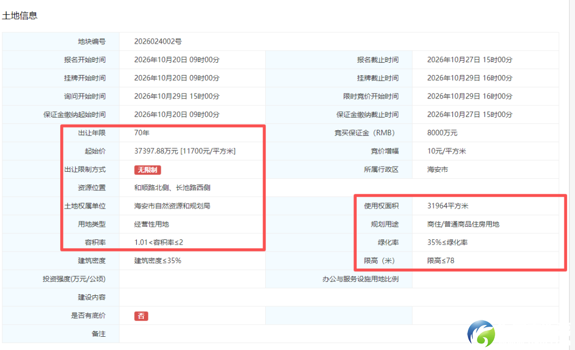Click the 地块编号 label
Screen dimensions: 575x350
click(x=92, y=41)
